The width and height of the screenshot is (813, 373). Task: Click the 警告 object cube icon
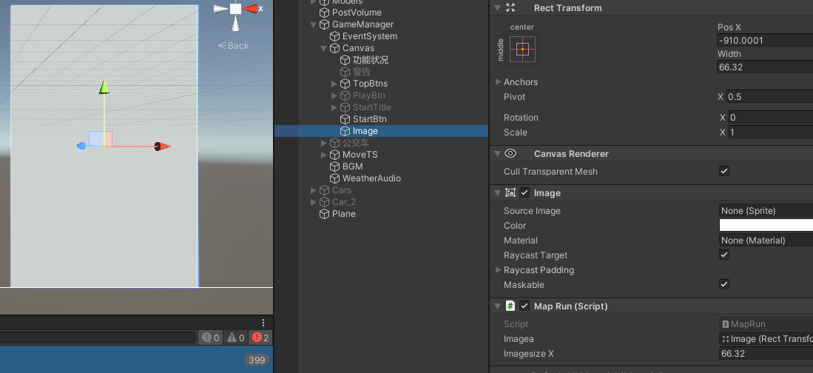[345, 72]
